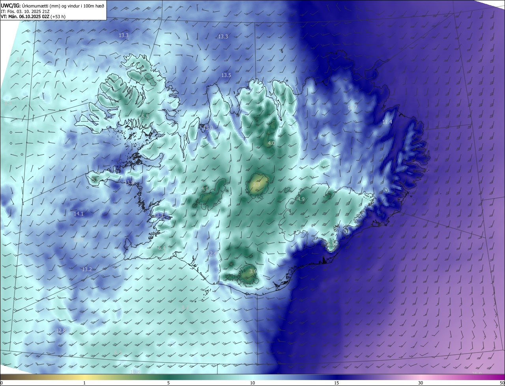Click the 4.0 value label
The width and height of the screenshot is (505, 386).
271,143
